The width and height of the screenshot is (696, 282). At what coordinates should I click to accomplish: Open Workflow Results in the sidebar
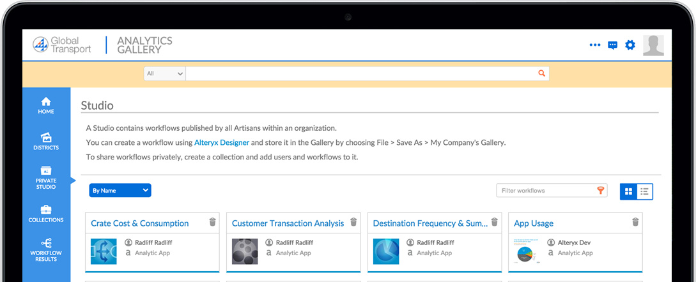(46, 250)
